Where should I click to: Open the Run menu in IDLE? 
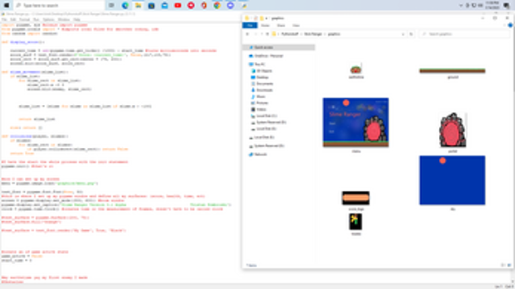click(36, 19)
